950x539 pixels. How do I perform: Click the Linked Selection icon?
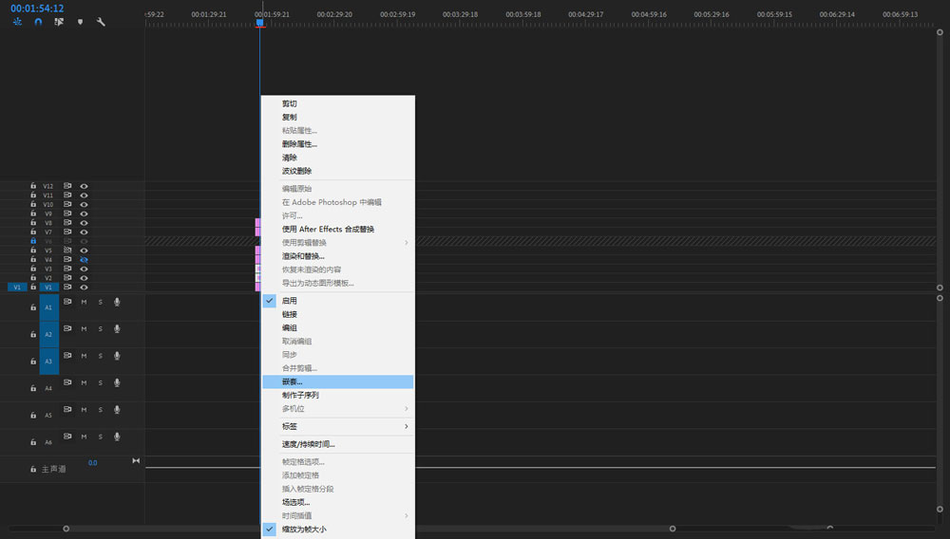click(59, 22)
